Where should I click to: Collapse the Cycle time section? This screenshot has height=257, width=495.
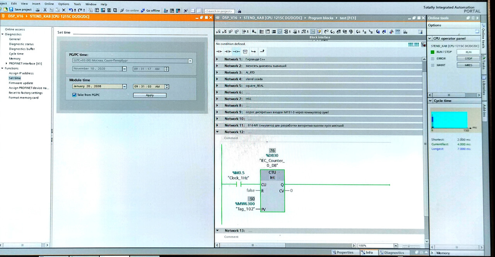430,101
